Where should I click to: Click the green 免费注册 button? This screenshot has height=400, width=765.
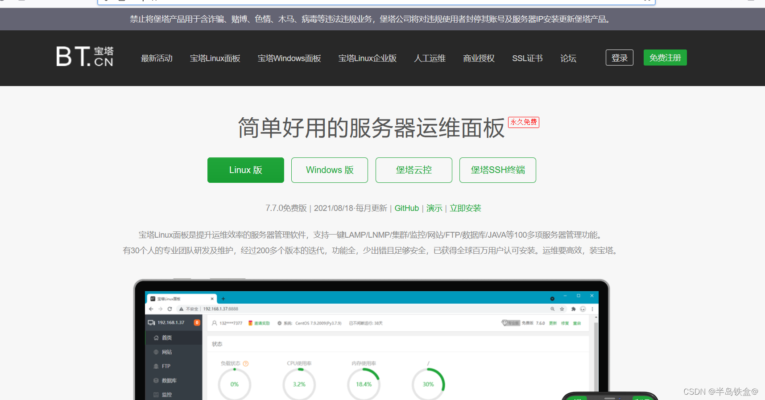click(665, 58)
